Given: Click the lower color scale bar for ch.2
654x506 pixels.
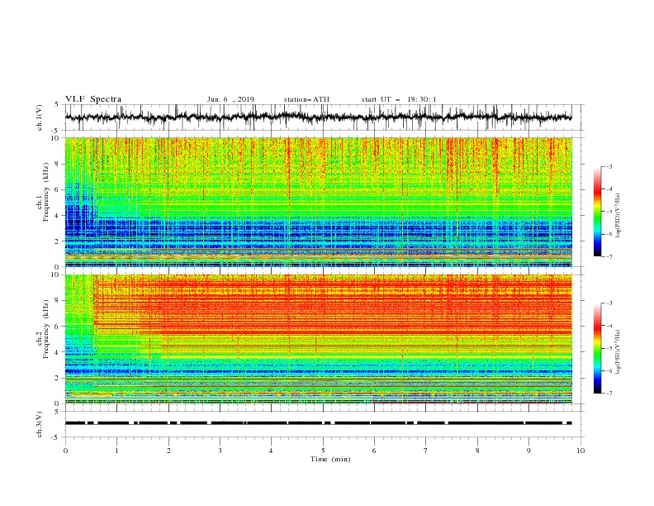Looking at the screenshot, I should 597,348.
